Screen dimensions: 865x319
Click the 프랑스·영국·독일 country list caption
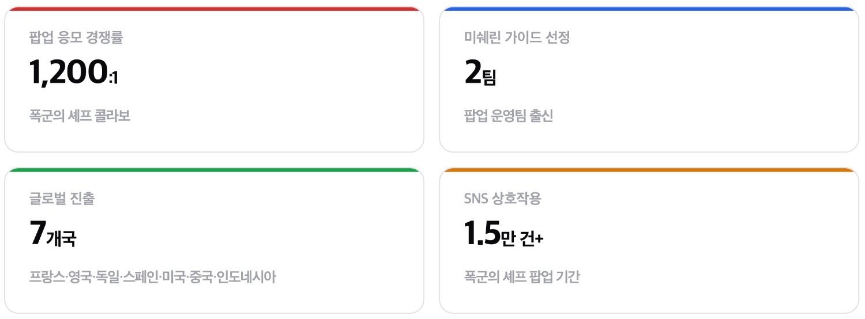tap(153, 278)
